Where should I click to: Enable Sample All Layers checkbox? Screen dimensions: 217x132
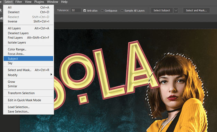click(x=122, y=10)
